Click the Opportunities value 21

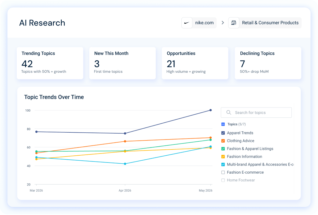[x=171, y=64]
